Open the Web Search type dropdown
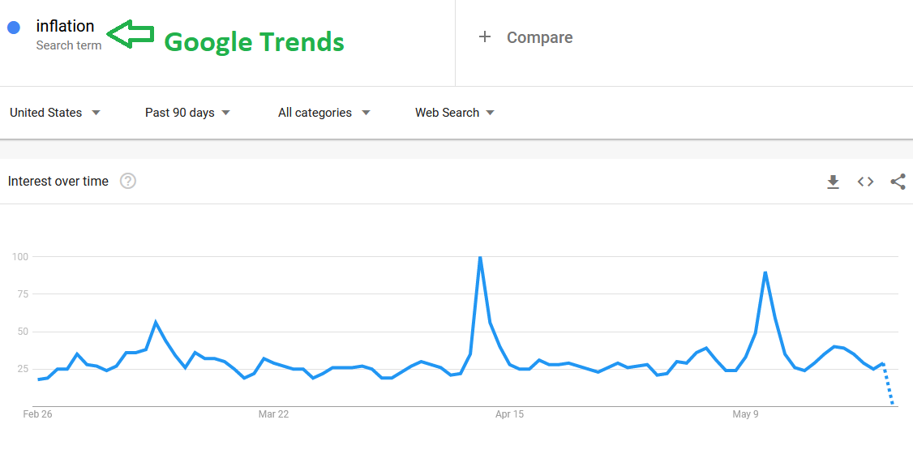This screenshot has height=467, width=913. pos(455,113)
